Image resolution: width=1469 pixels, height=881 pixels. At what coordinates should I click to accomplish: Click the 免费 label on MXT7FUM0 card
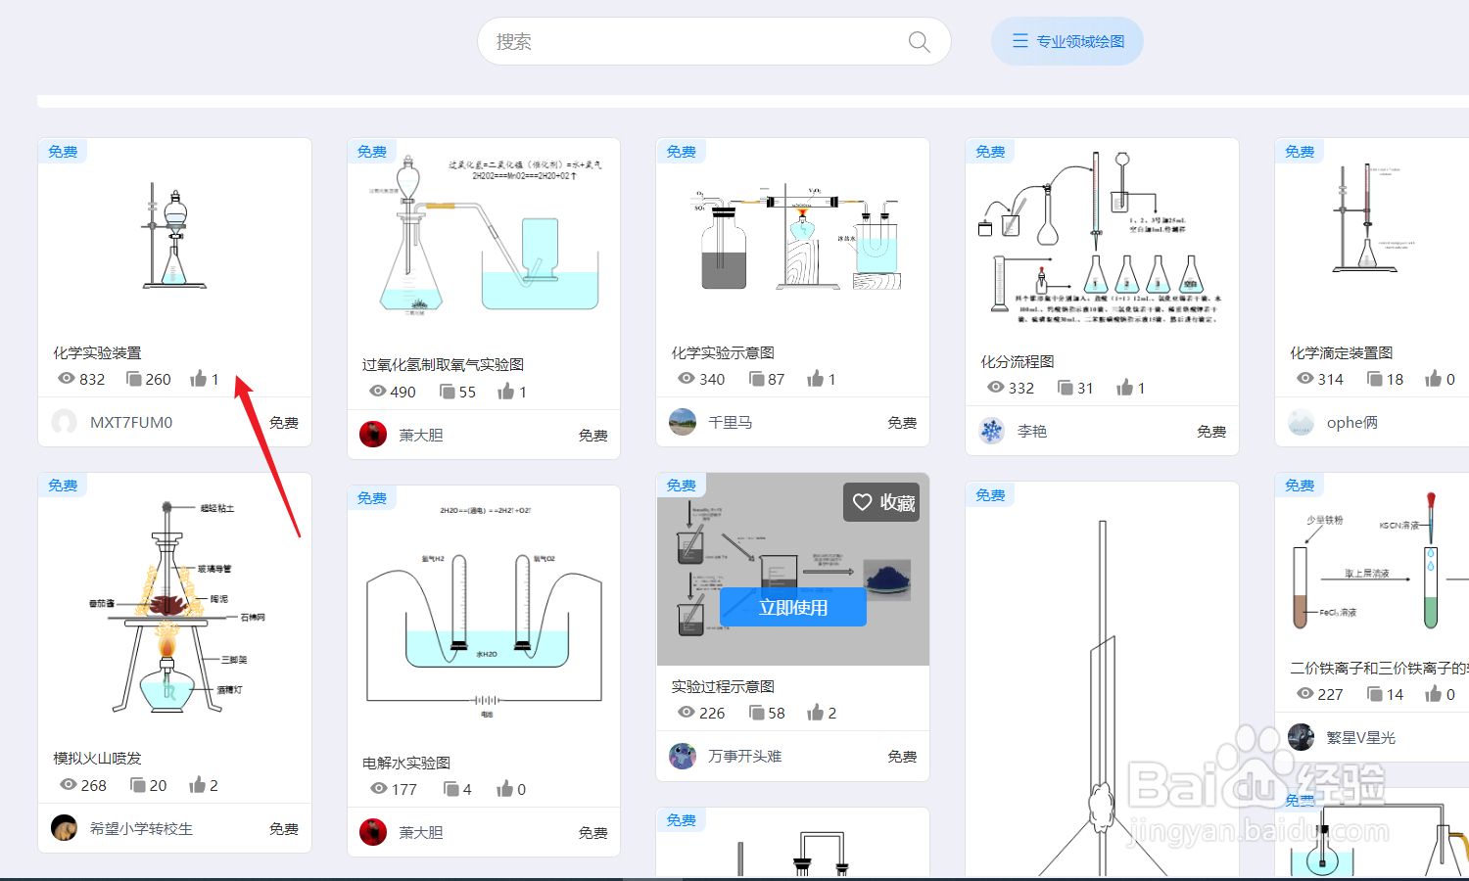click(x=283, y=422)
